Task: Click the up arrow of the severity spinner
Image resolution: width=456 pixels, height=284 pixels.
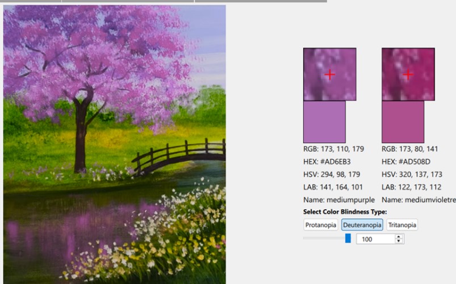Action: [x=399, y=237]
